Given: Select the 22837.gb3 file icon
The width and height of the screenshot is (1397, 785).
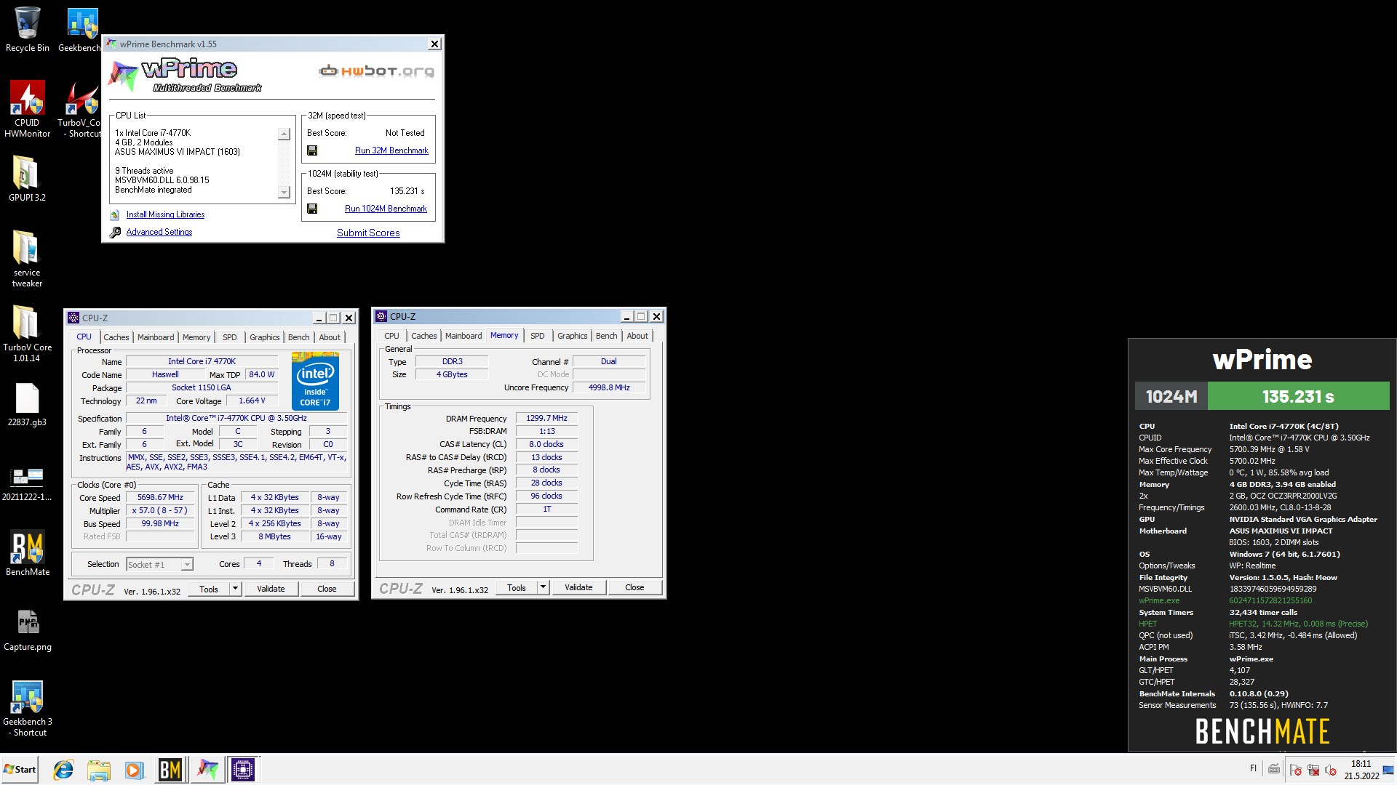Looking at the screenshot, I should tap(27, 404).
